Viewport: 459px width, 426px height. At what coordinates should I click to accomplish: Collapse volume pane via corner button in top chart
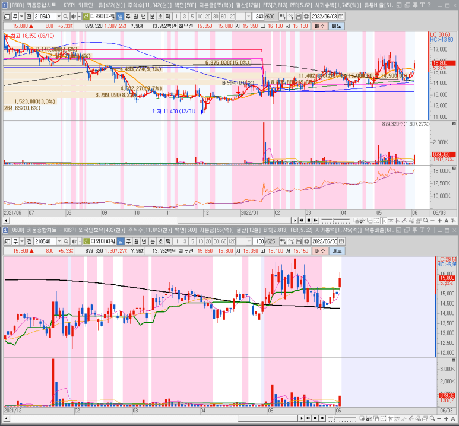[454, 124]
